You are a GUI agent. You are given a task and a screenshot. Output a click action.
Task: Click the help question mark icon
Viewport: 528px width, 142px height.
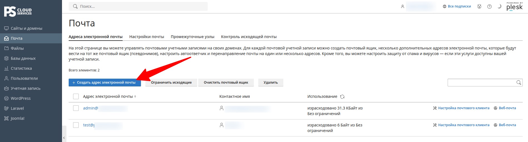(x=489, y=6)
